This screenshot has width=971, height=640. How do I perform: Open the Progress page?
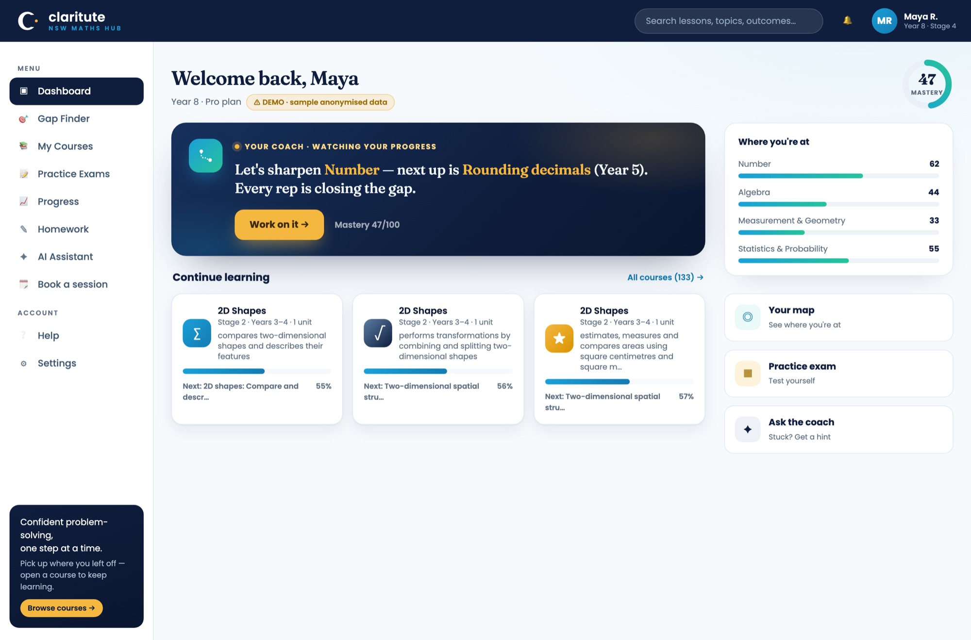76,201
